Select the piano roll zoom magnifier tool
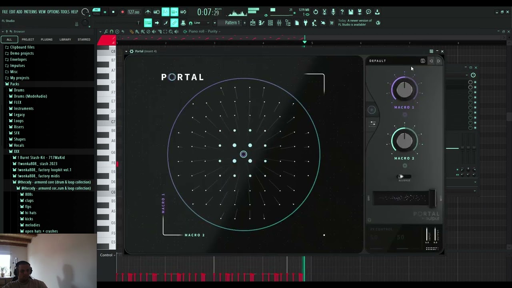This screenshot has width=512, height=288. point(170,32)
